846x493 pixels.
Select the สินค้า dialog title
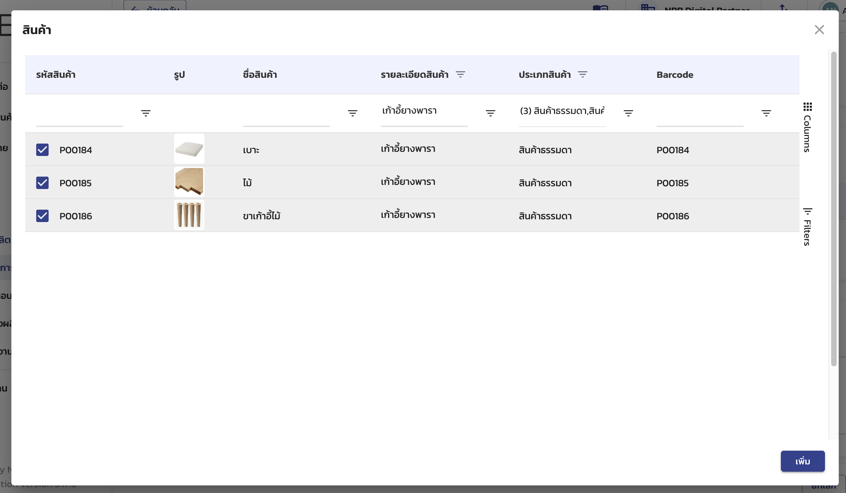click(x=37, y=30)
